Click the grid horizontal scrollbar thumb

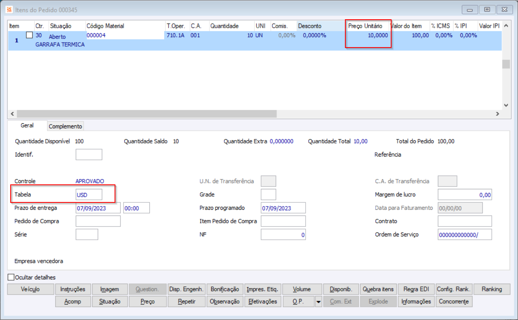(147, 114)
